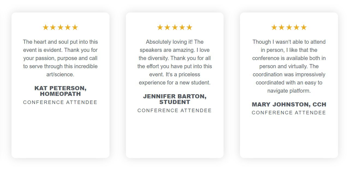Click the second star in Kat Peterson's rating
The width and height of the screenshot is (353, 170).
53,27
